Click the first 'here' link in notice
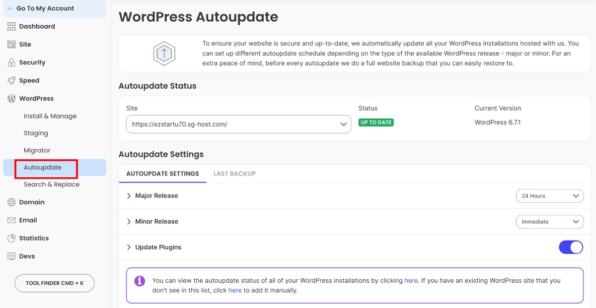The image size is (596, 308). click(411, 280)
